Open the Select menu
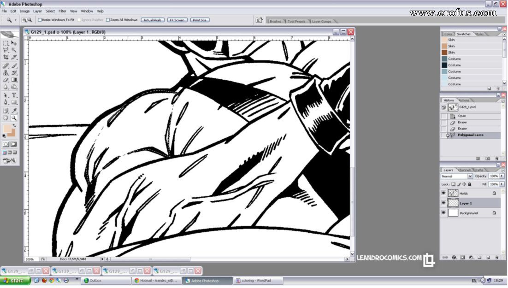The width and height of the screenshot is (508, 288). coord(50,11)
